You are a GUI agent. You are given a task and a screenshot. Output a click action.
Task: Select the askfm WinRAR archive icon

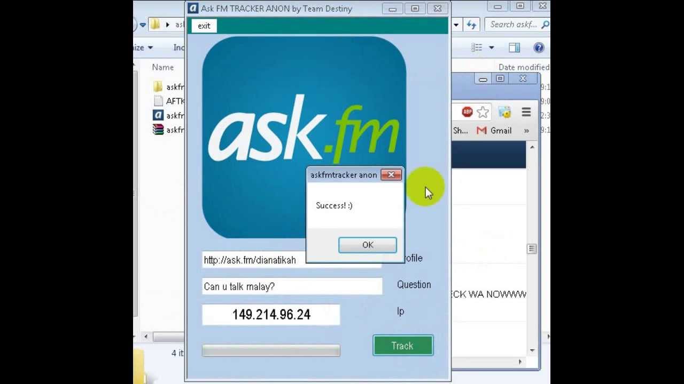pos(158,130)
